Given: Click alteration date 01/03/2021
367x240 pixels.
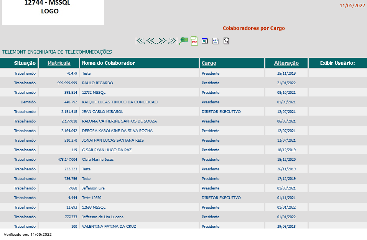Looking at the screenshot, I should point(286,188).
